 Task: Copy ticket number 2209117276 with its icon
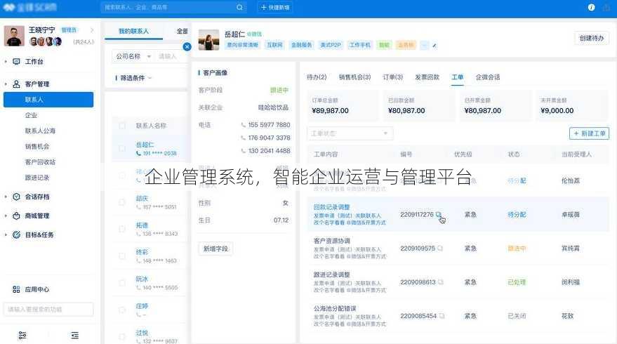click(438, 215)
